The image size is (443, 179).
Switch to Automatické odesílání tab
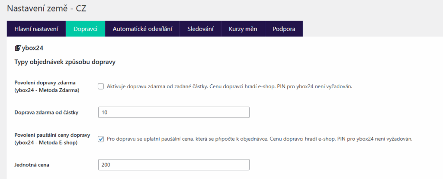pyautogui.click(x=142, y=29)
